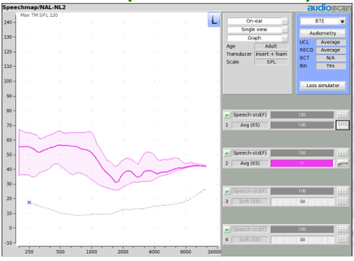Open the BTE instrument type dropdown
Screen dimensions: 354x261
pos(323,21)
